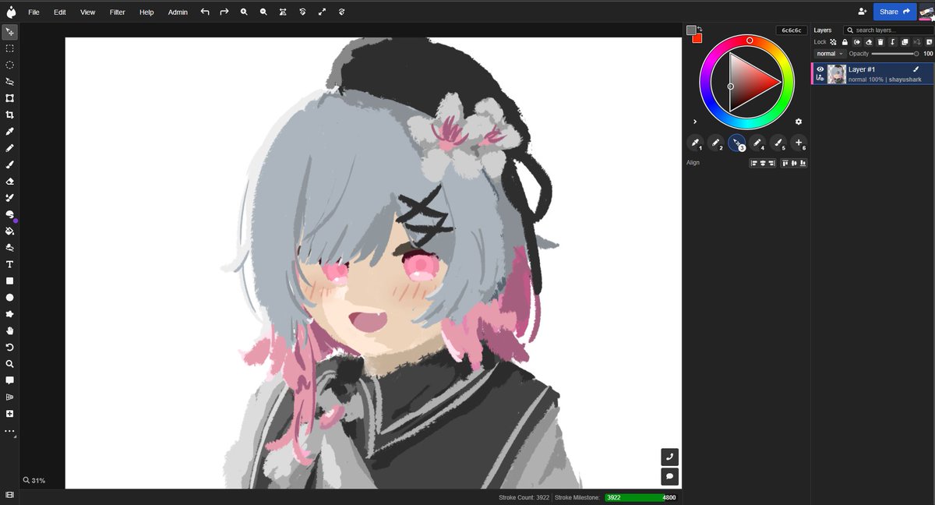Select the Ellipse shape tool
The width and height of the screenshot is (935, 505).
pyautogui.click(x=9, y=297)
